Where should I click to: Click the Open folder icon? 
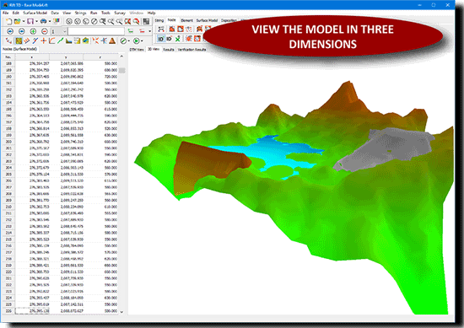pyautogui.click(x=17, y=21)
